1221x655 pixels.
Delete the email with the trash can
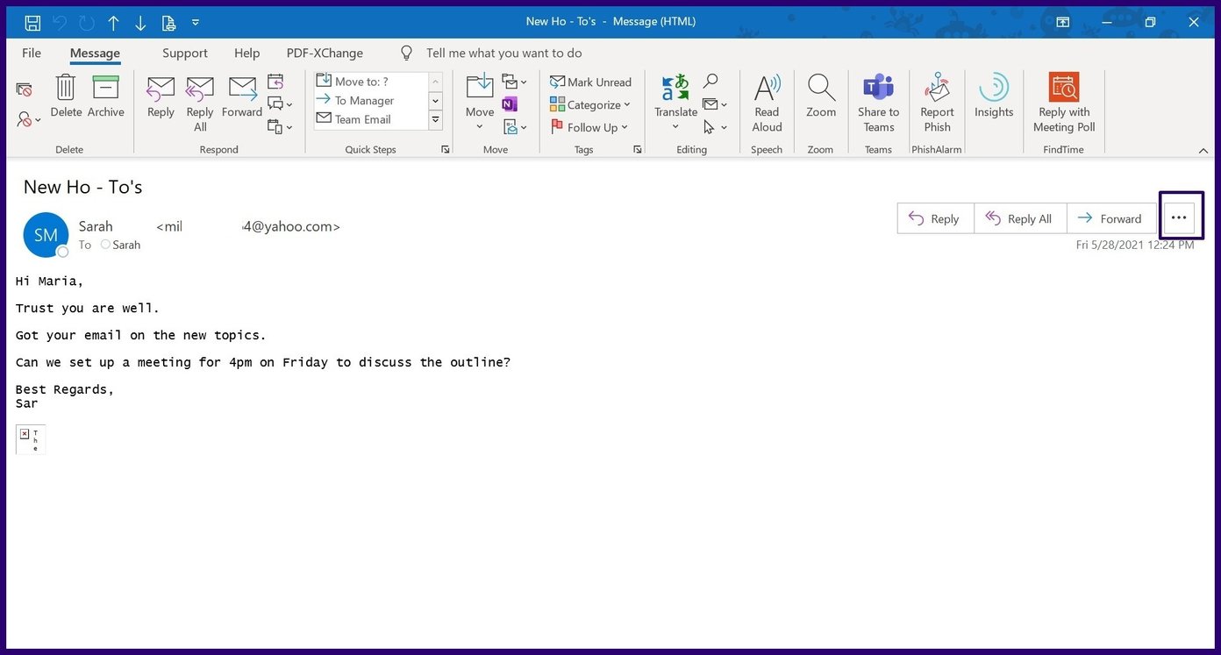(x=66, y=96)
